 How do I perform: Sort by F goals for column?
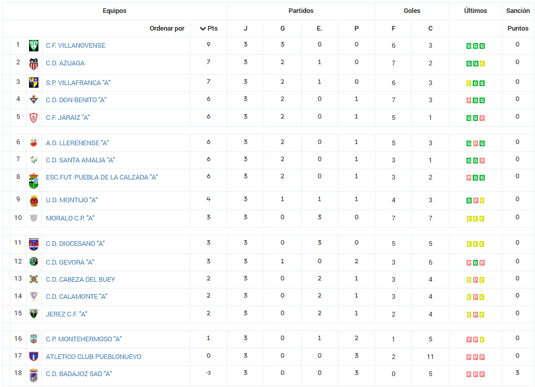click(393, 29)
